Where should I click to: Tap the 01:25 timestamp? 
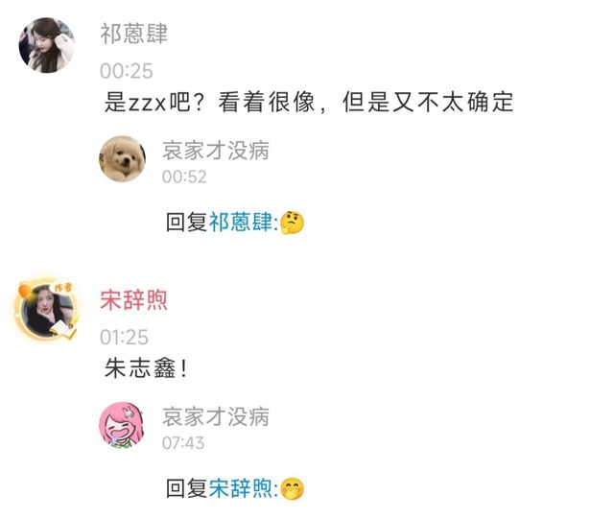coord(124,338)
